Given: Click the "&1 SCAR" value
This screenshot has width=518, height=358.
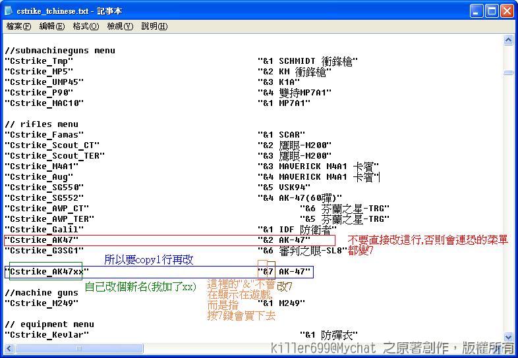Looking at the screenshot, I should pos(281,135).
